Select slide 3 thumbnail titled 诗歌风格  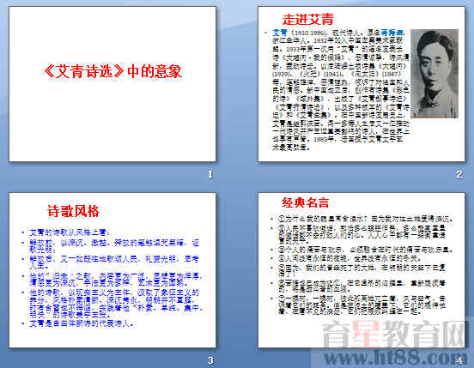112,270
